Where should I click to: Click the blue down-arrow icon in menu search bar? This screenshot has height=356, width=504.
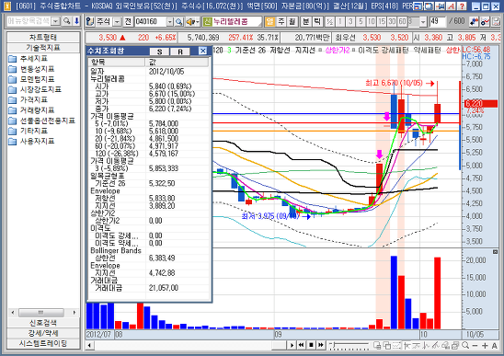[76, 21]
